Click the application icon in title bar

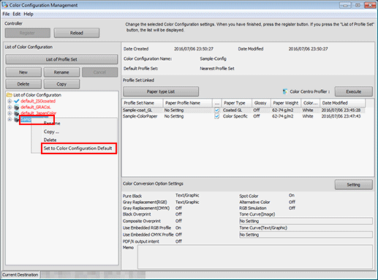[x=4, y=5]
